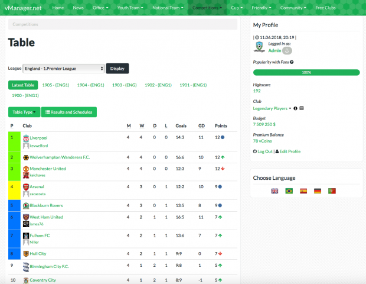The image size is (366, 284).
Task: Click the Competitions breadcrumb
Action: coord(25,24)
